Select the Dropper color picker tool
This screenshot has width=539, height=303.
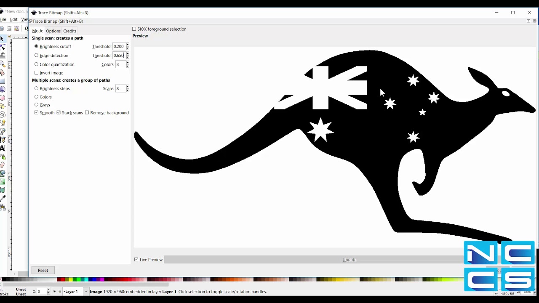click(3, 198)
